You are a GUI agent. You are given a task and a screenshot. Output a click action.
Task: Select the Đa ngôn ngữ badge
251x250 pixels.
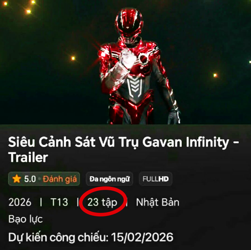[x=110, y=179]
